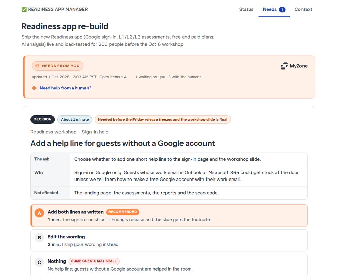This screenshot has height=276, width=338.
Task: Click the RECOMMENDED badge on option A
Action: coord(122,212)
